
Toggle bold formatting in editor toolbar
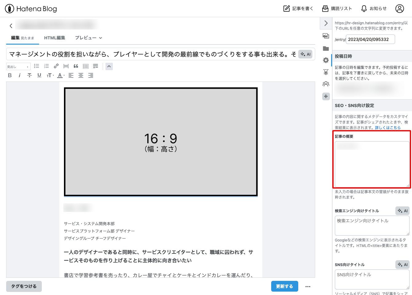(x=10, y=75)
